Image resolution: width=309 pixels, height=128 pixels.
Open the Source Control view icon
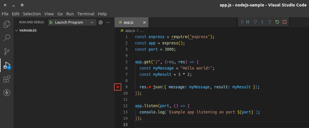coord(7,52)
